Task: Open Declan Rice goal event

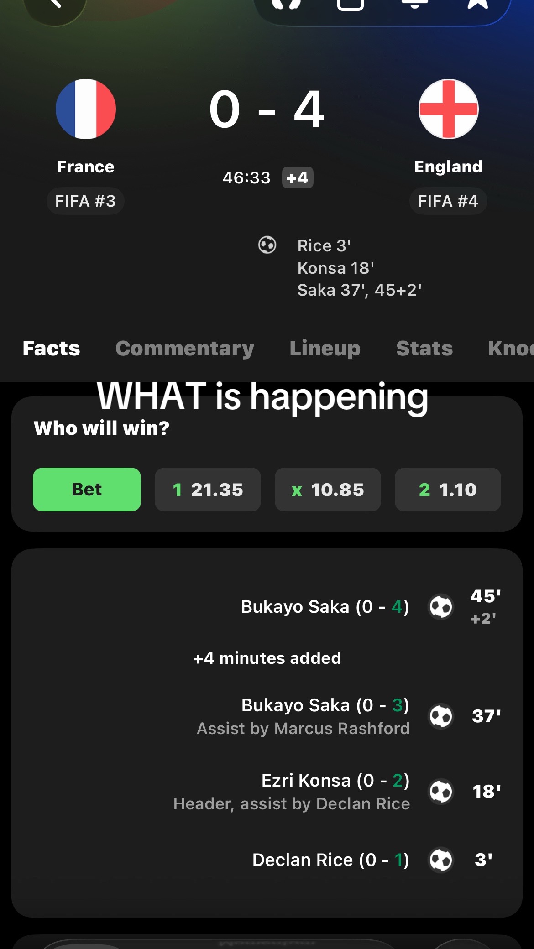Action: tap(330, 860)
